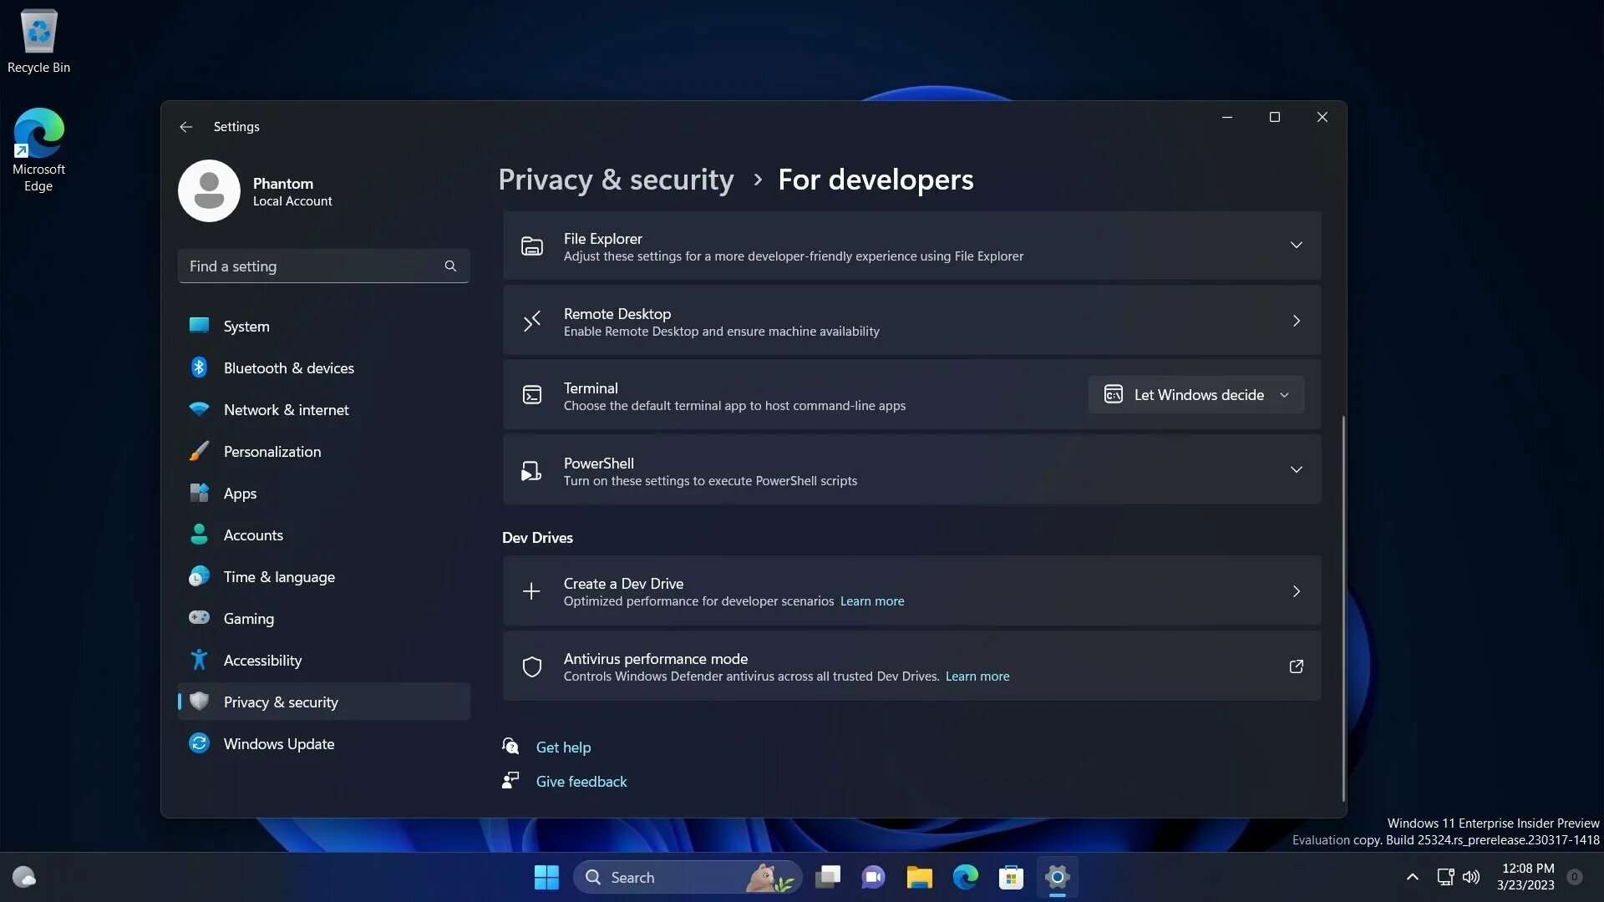
Task: Click the back arrow in Settings
Action: tap(185, 127)
